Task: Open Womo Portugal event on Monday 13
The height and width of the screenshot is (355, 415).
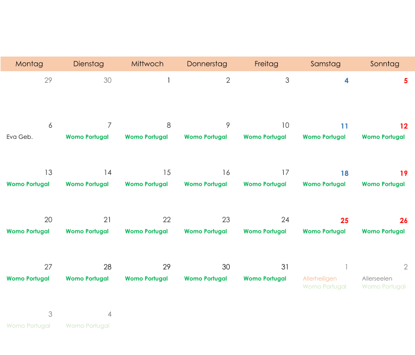Action: pyautogui.click(x=28, y=184)
